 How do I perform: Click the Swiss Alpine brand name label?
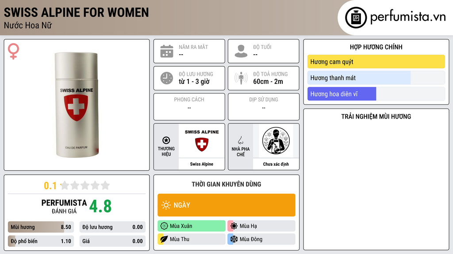point(202,164)
